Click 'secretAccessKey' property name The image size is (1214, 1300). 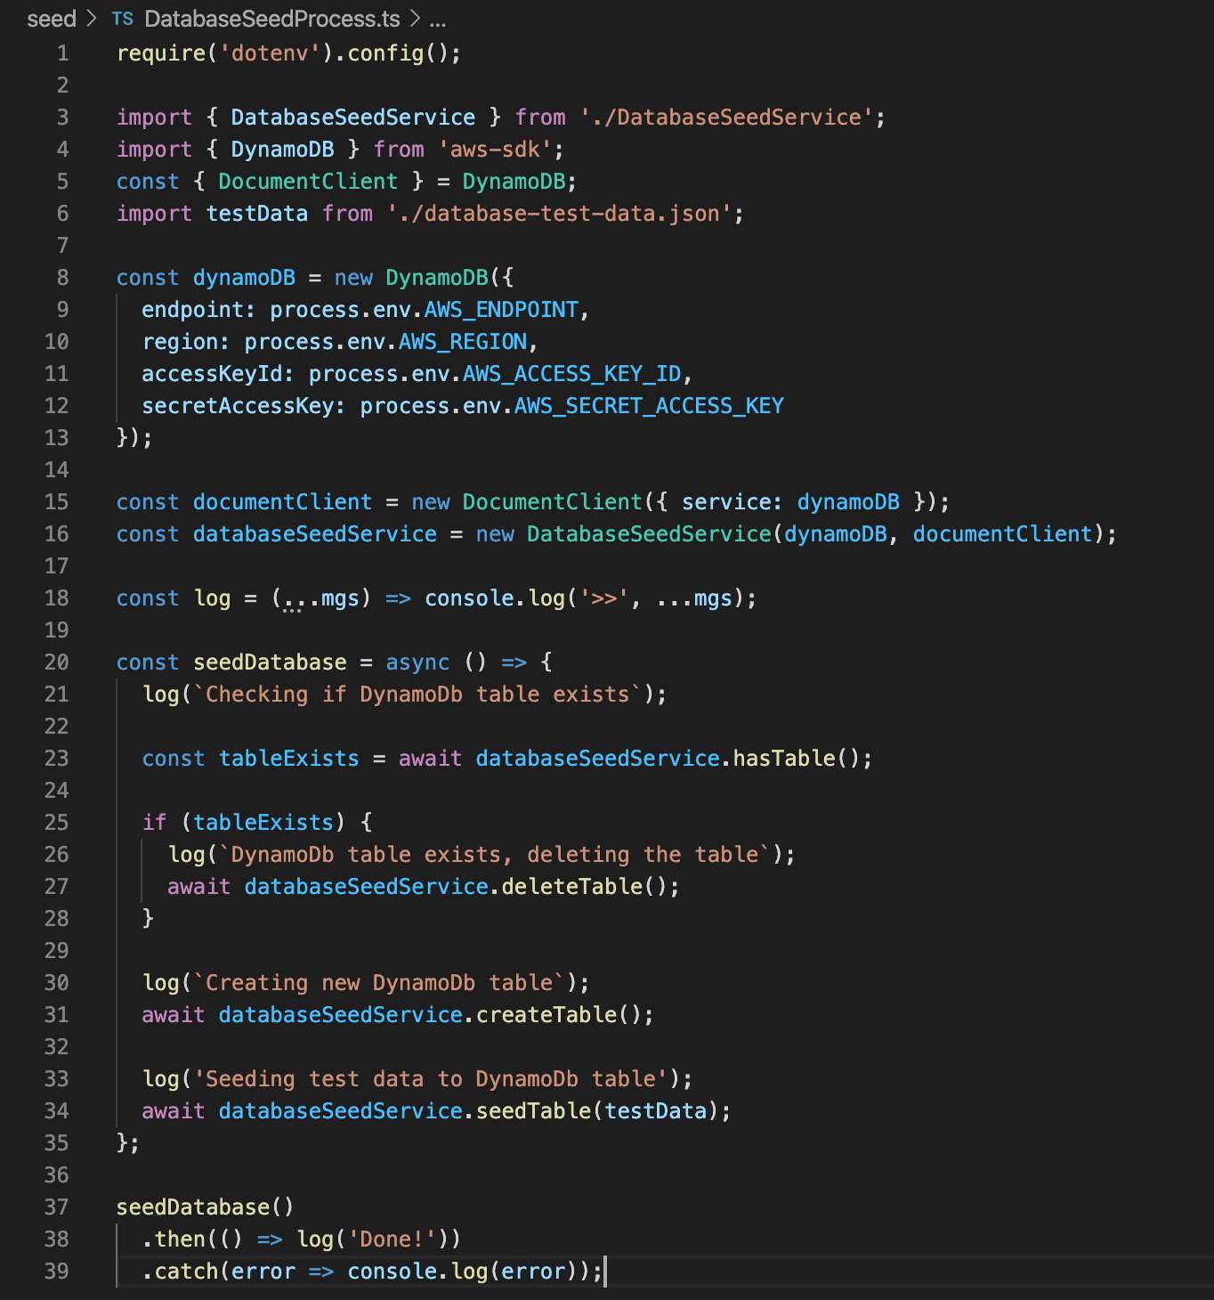pos(238,406)
